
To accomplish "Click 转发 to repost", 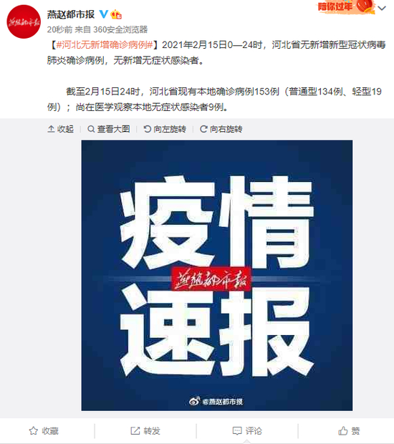I will pyautogui.click(x=145, y=431).
